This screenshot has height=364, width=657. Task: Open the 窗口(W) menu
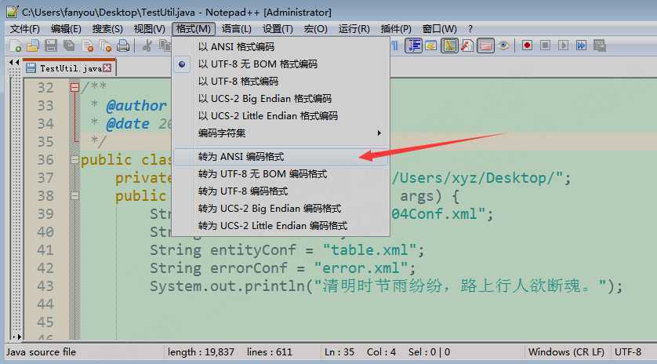[x=440, y=29]
